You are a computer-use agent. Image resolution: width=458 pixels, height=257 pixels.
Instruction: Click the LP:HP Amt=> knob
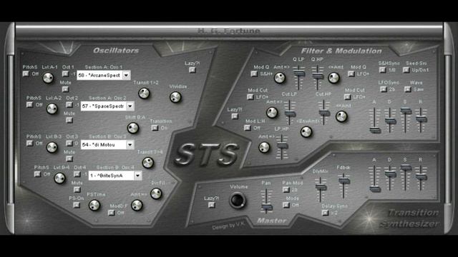[x=264, y=147]
